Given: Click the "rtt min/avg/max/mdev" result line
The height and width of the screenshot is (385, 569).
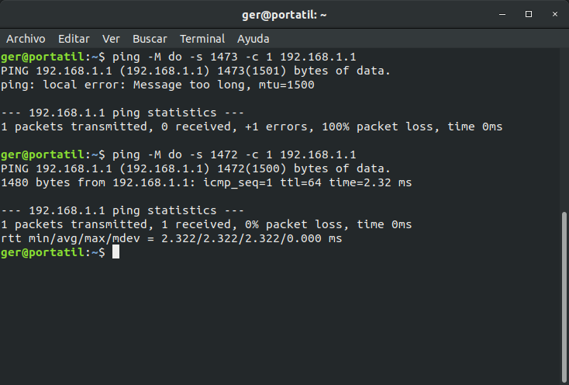Looking at the screenshot, I should coord(171,238).
